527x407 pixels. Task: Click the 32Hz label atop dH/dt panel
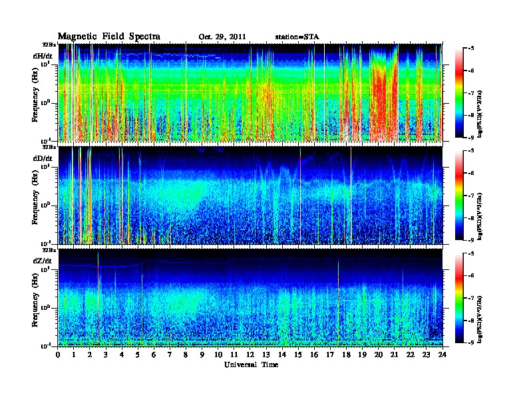(x=49, y=44)
